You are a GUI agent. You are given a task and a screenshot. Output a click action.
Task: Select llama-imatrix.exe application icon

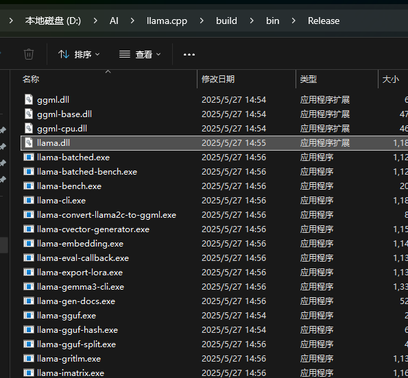(x=29, y=373)
